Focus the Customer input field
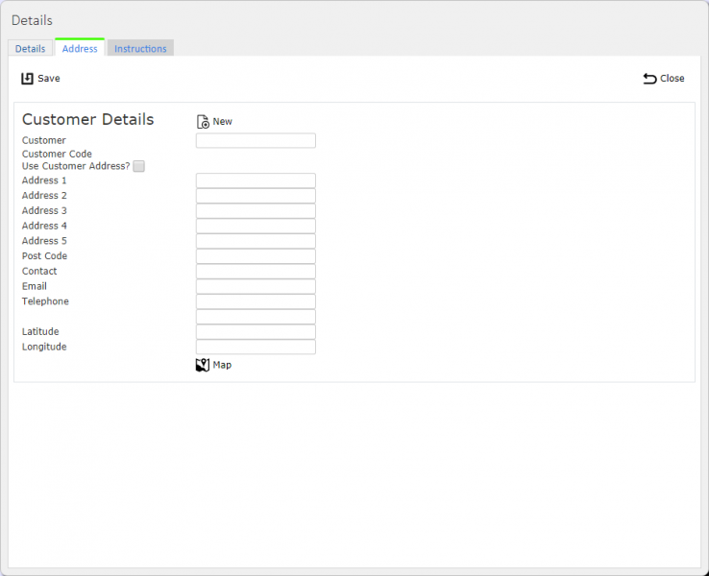The height and width of the screenshot is (576, 709). 256,140
